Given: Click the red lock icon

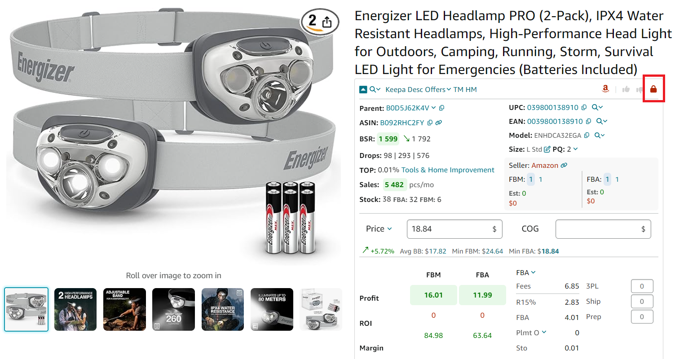Looking at the screenshot, I should pos(653,89).
